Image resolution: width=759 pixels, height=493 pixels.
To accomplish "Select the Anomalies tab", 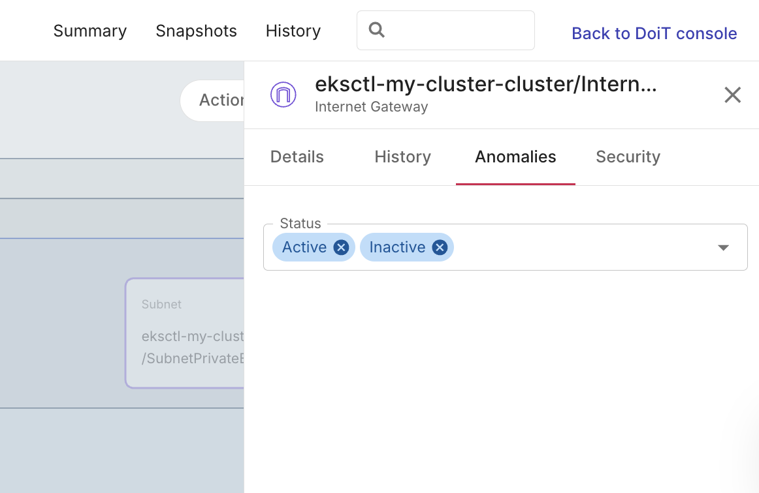I will tap(515, 157).
